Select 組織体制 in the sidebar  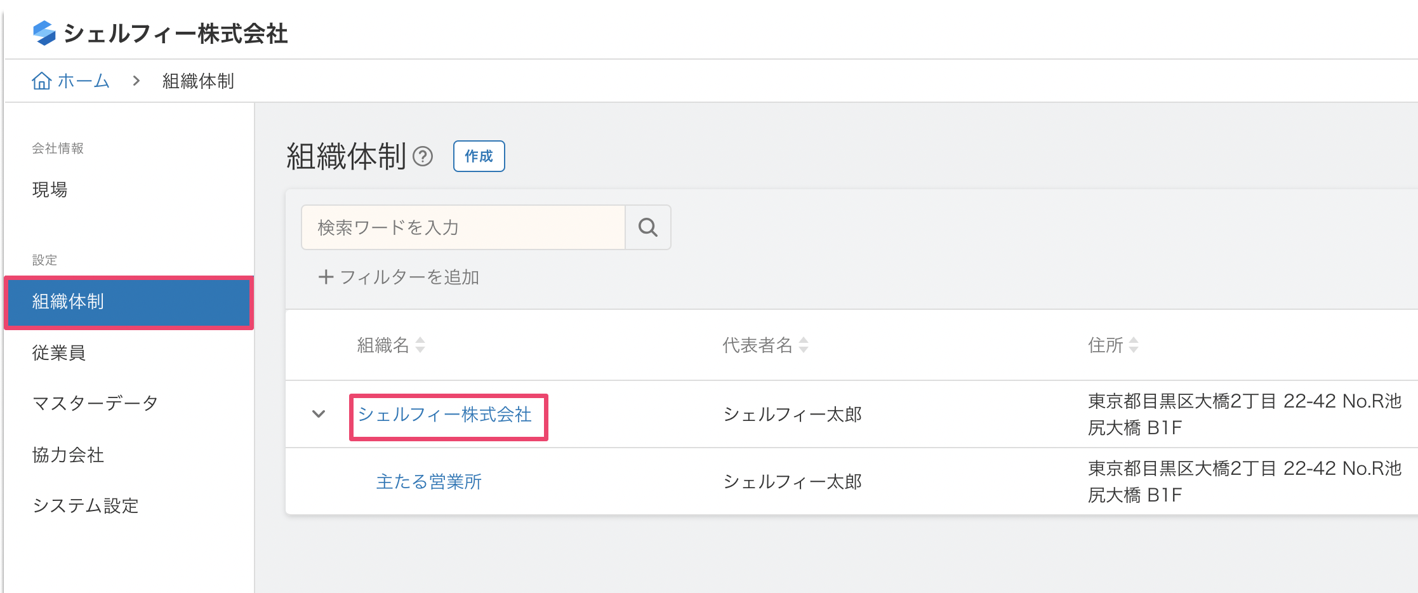click(x=129, y=302)
